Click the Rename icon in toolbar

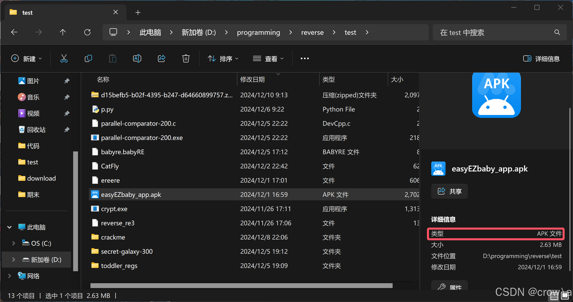[137, 59]
